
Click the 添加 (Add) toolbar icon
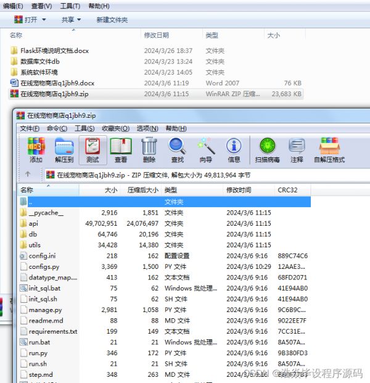(36, 150)
